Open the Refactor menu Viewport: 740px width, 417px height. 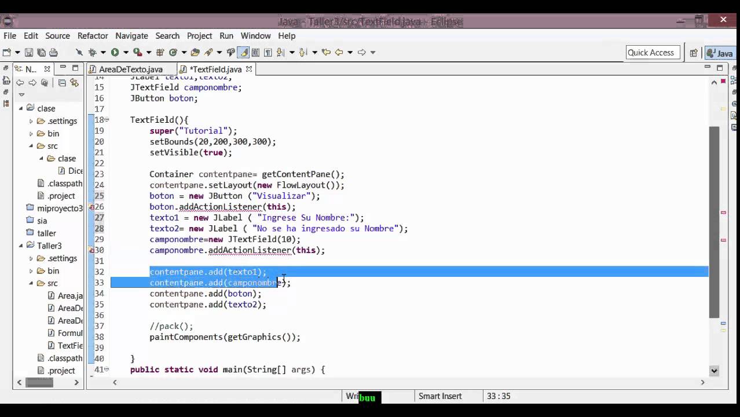pyautogui.click(x=93, y=36)
